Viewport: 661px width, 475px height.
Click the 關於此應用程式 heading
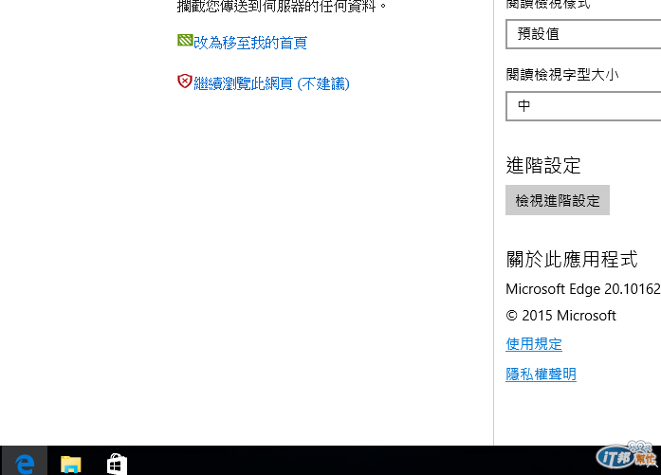(572, 259)
